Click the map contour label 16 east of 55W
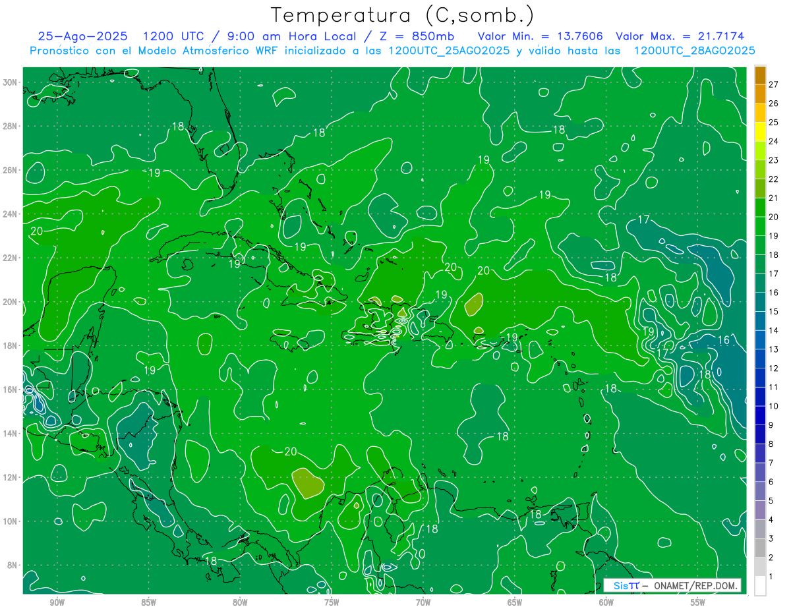This screenshot has height=611, width=791. [x=723, y=340]
